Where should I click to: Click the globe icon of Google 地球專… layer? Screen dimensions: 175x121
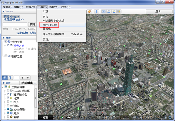[x=11, y=91]
